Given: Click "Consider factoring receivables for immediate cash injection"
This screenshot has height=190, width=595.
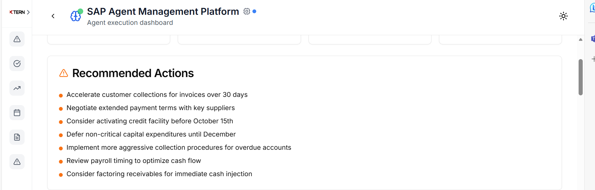Looking at the screenshot, I should click(x=159, y=174).
